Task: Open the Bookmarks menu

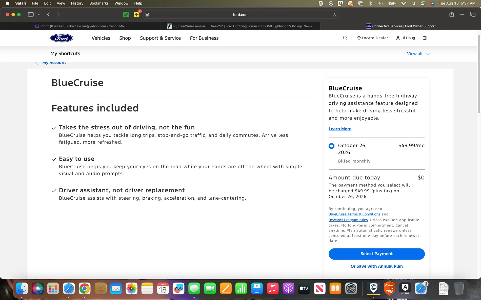Action: tap(99, 3)
